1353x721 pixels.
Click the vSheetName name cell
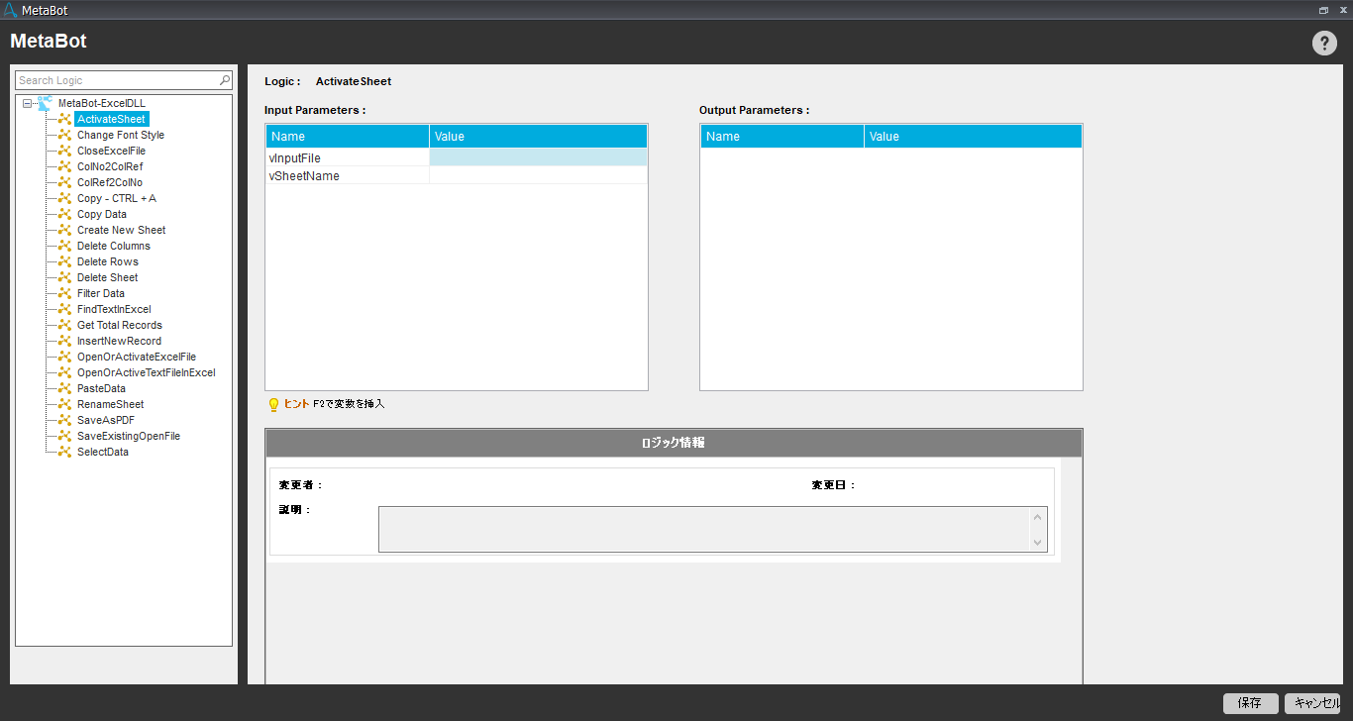(x=348, y=175)
